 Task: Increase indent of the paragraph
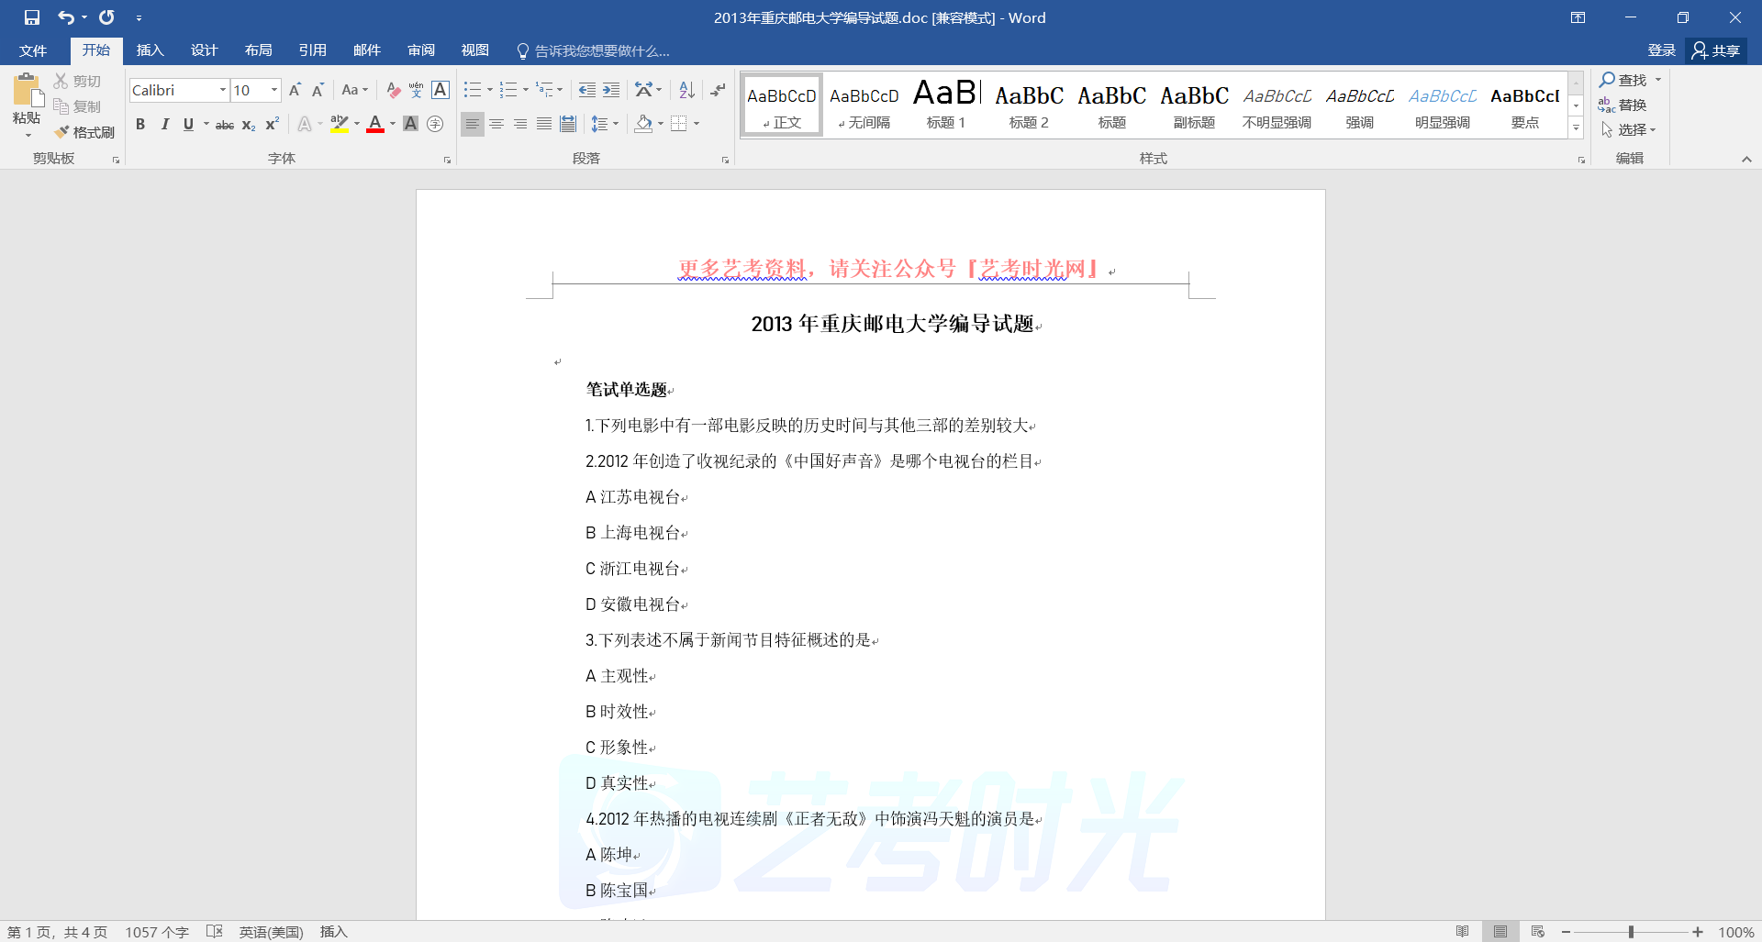[611, 90]
